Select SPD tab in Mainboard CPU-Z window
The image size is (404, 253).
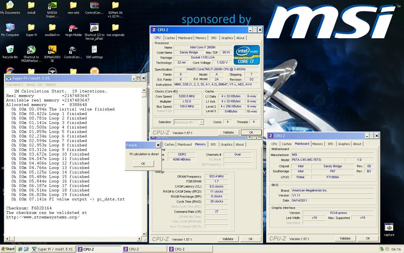(330, 144)
